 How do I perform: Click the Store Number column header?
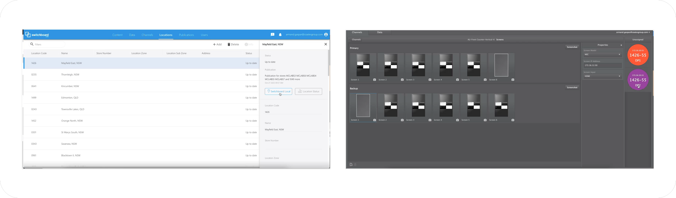pos(104,53)
